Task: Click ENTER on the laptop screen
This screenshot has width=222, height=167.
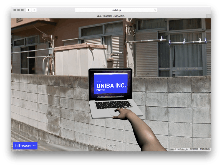Action: (101, 90)
